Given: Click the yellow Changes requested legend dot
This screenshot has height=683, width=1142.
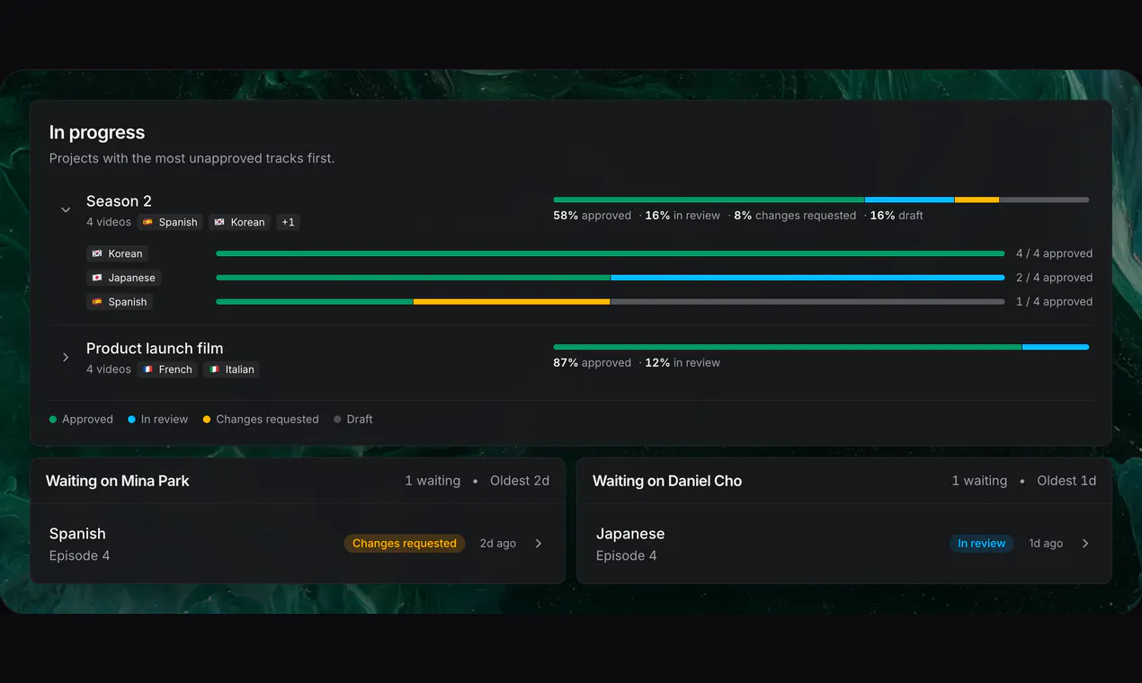Looking at the screenshot, I should tap(207, 420).
